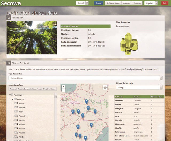Click location pin icon next to Aguilón
This screenshot has width=171, height=141.
click(x=18, y=120)
